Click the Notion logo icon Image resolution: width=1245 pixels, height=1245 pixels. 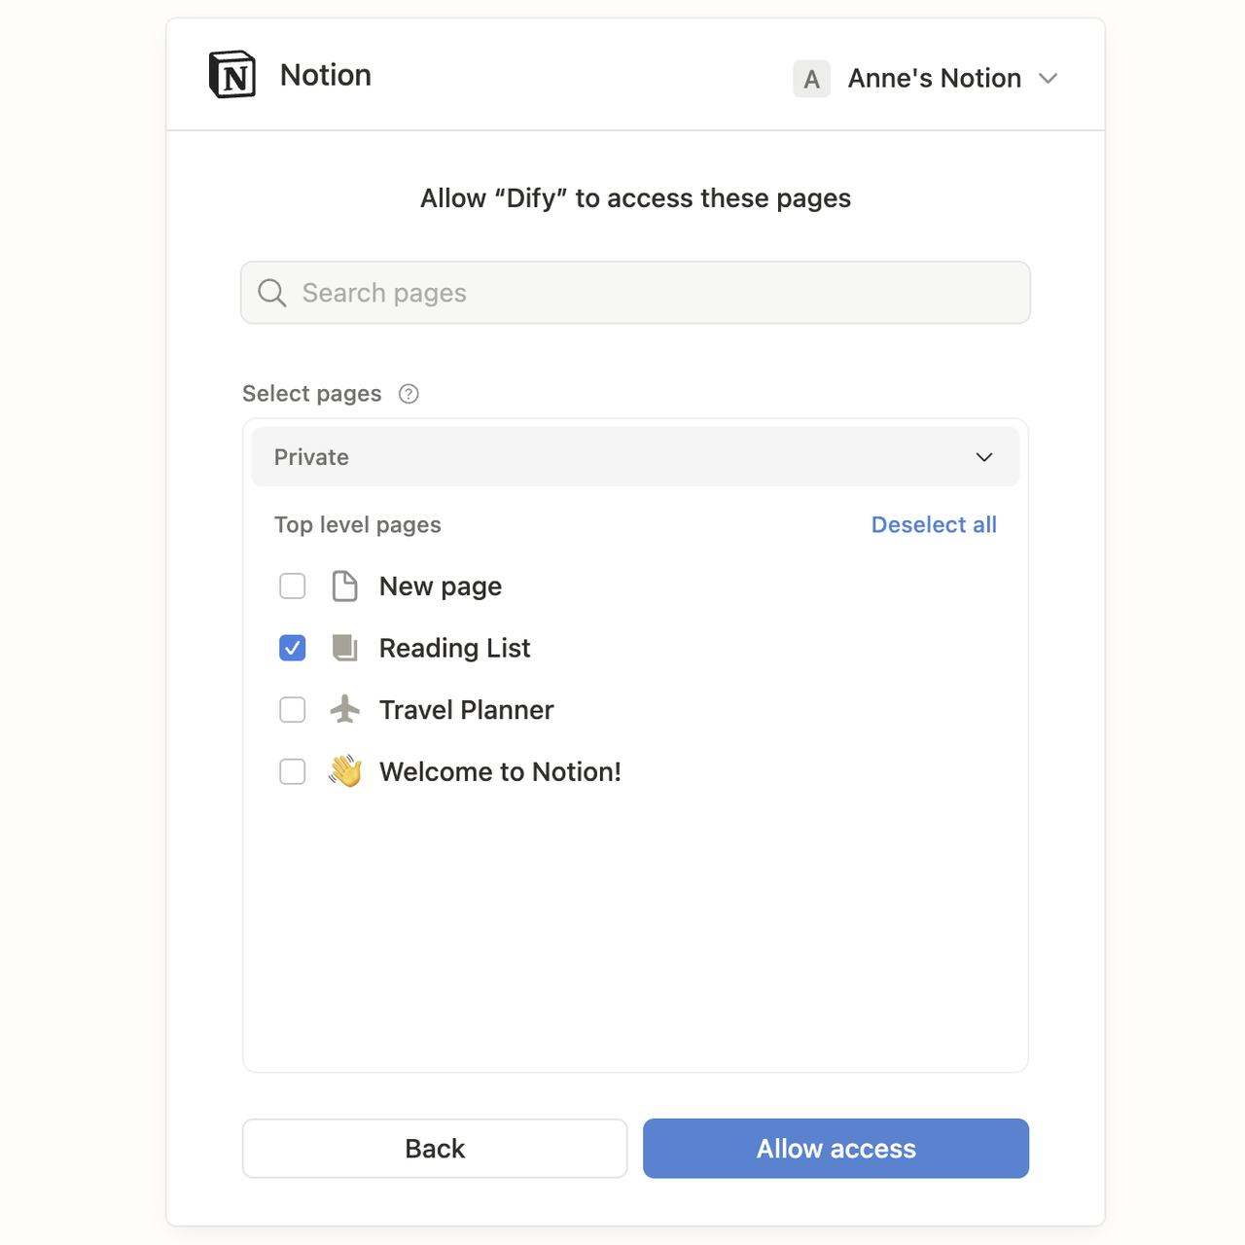point(231,73)
